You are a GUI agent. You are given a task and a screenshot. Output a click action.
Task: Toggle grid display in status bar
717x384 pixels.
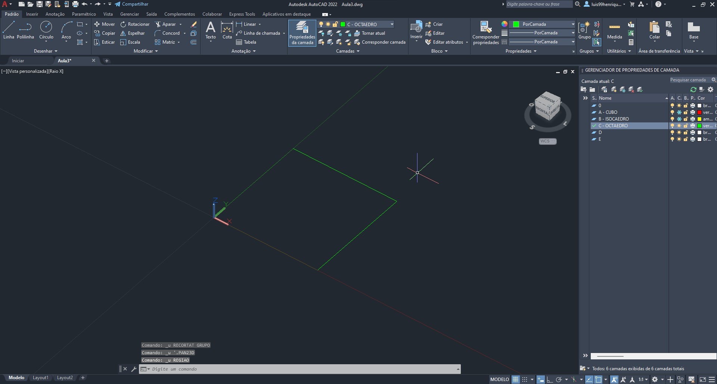(515, 380)
